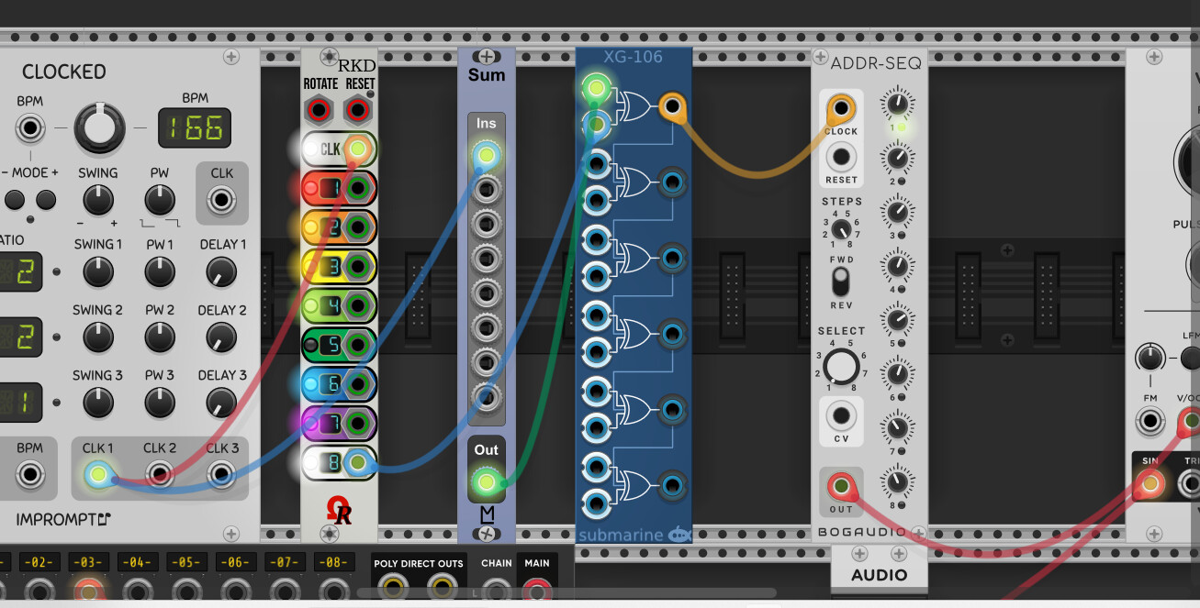Click the RKD CLK input jack
This screenshot has height=608, width=1200.
point(359,149)
